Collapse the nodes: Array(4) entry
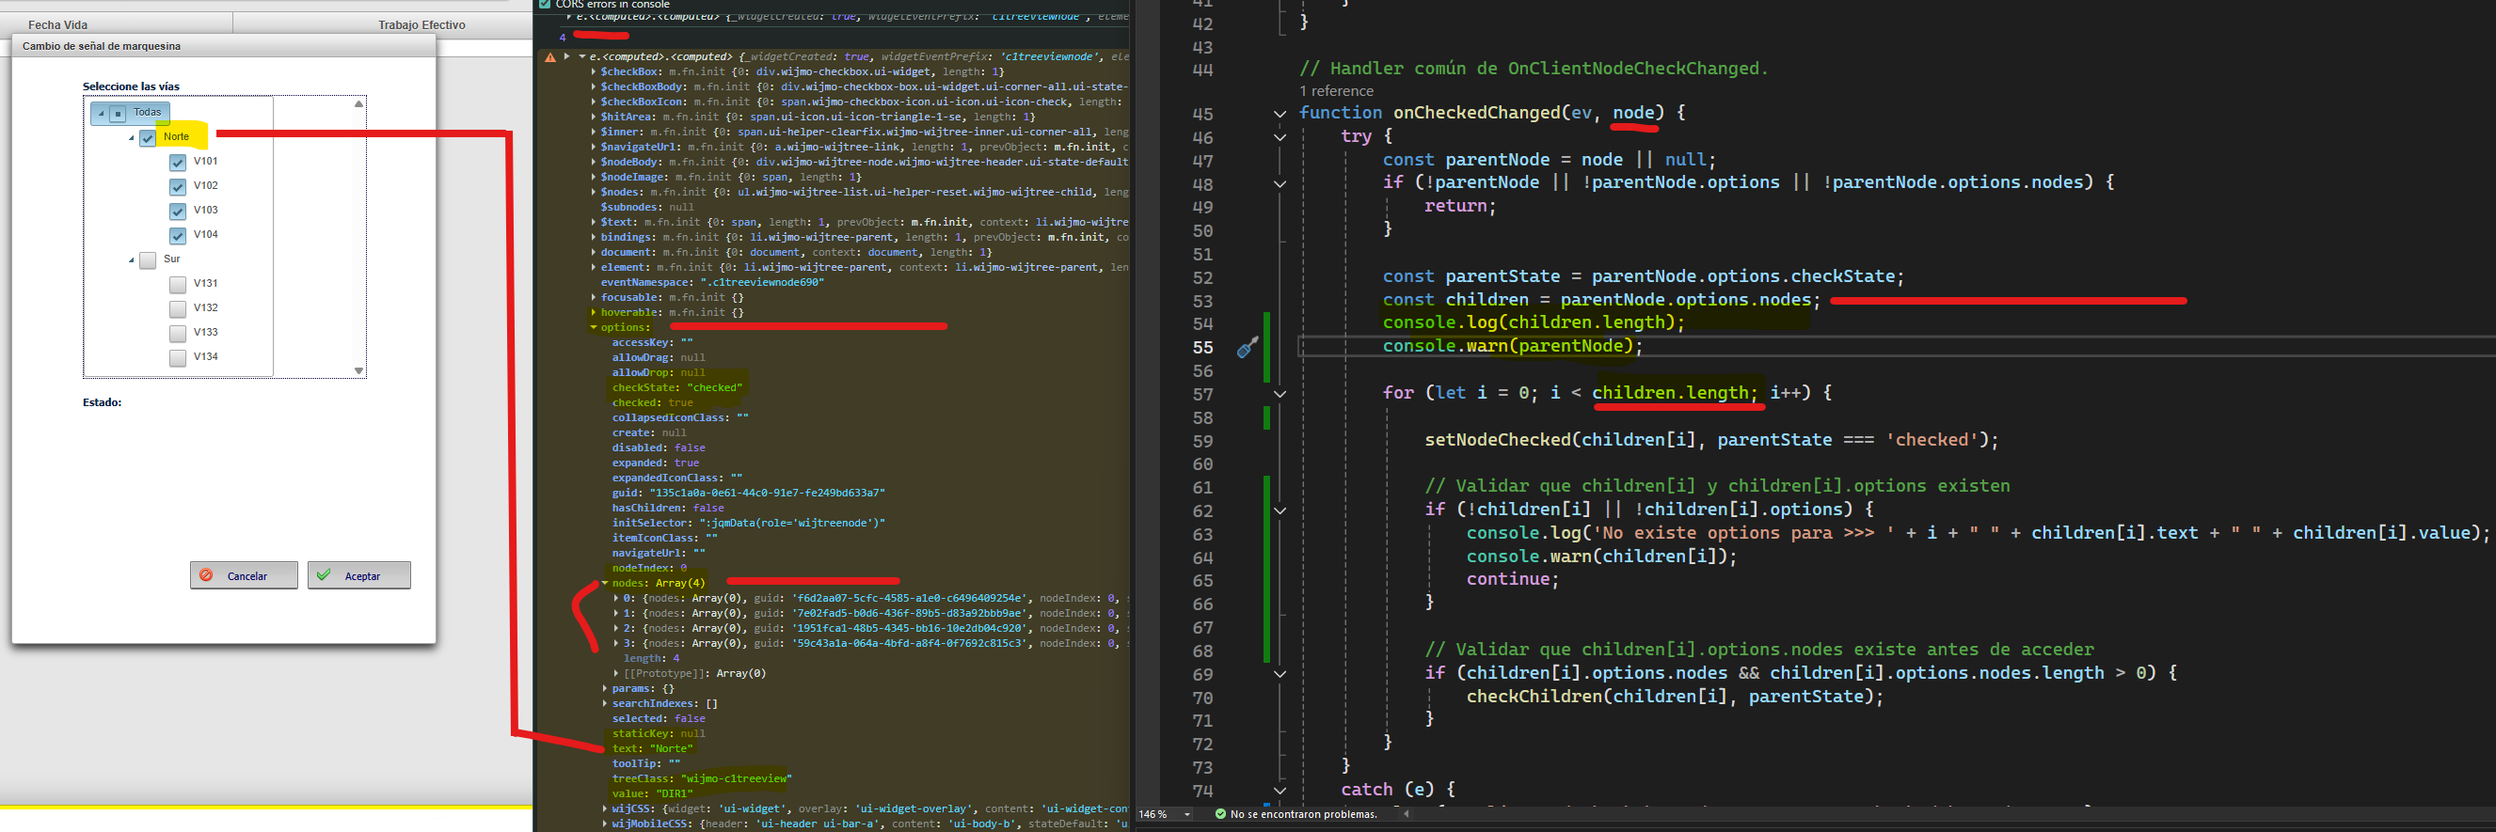The height and width of the screenshot is (832, 2496). coord(605,583)
